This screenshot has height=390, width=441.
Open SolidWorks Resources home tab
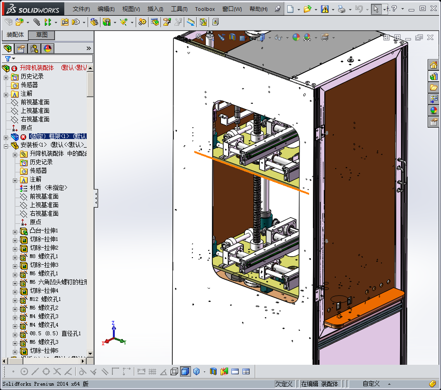point(433,65)
